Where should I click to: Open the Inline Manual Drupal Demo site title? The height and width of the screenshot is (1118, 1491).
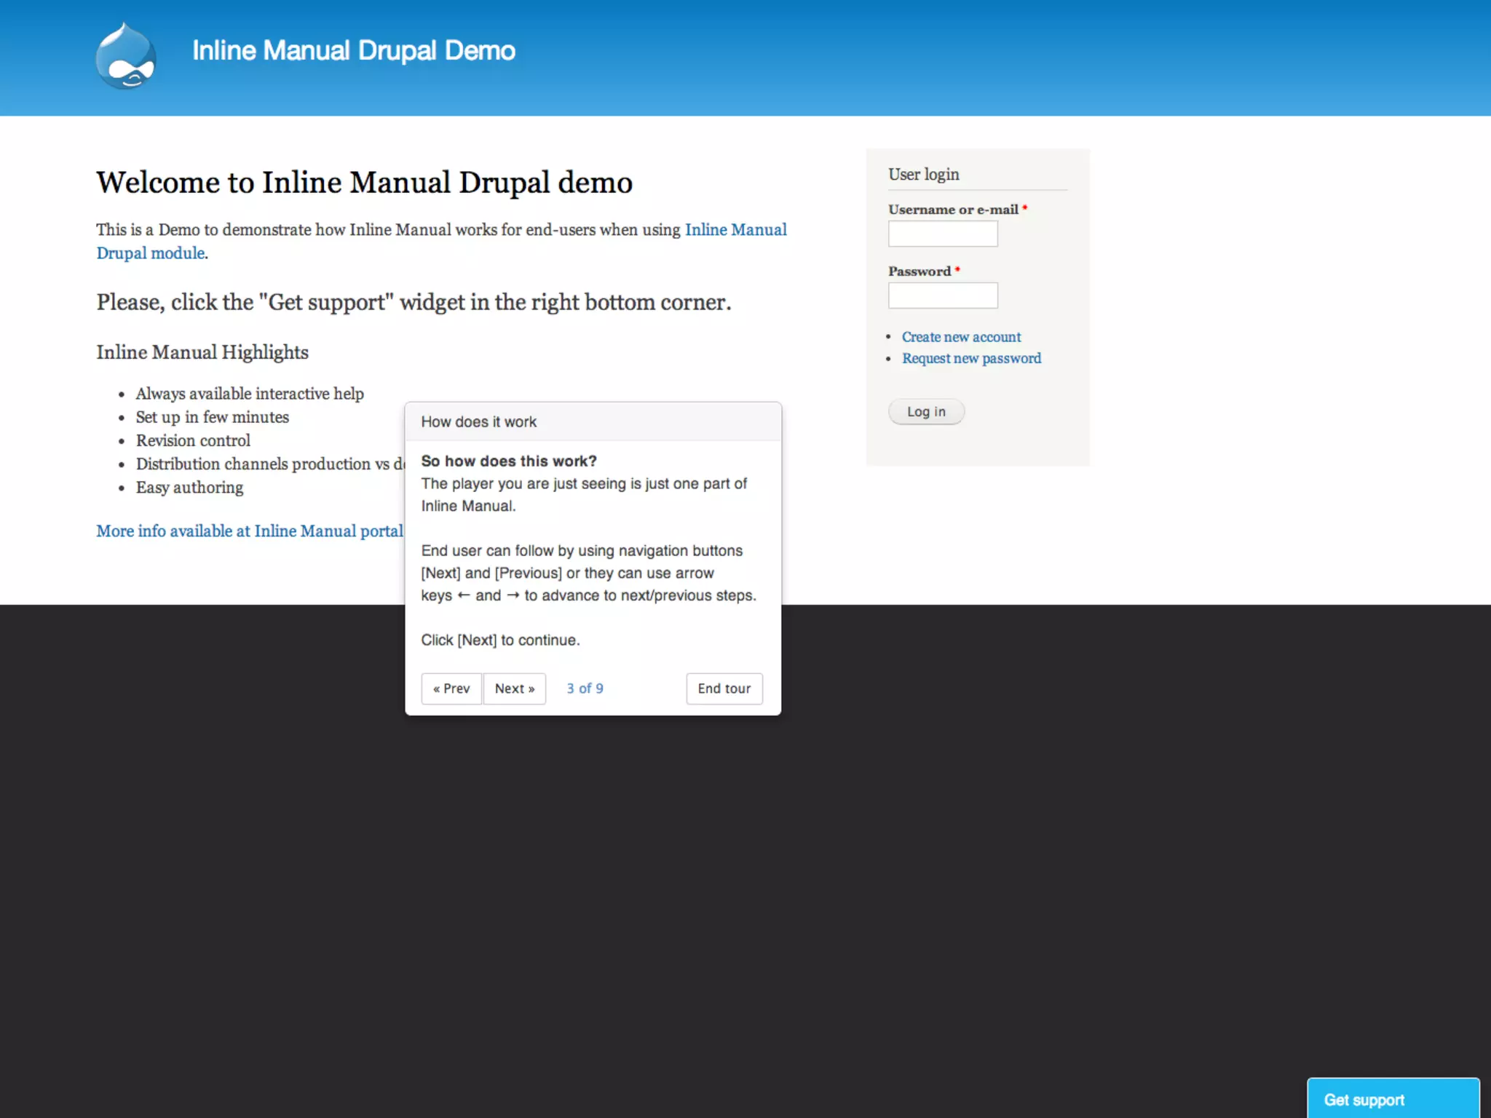pyautogui.click(x=353, y=50)
